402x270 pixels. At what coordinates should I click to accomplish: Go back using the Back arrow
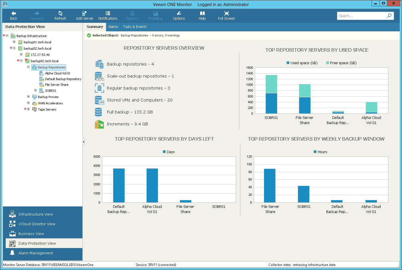[13, 16]
